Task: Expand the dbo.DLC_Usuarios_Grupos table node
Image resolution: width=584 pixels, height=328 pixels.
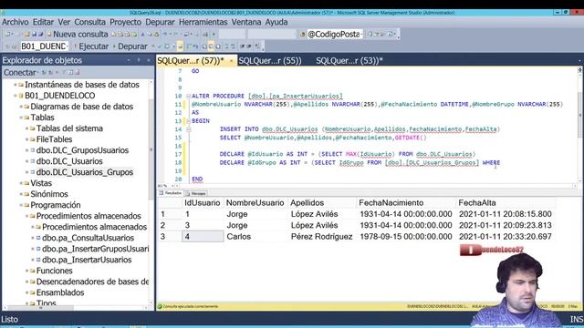Action: coord(26,172)
